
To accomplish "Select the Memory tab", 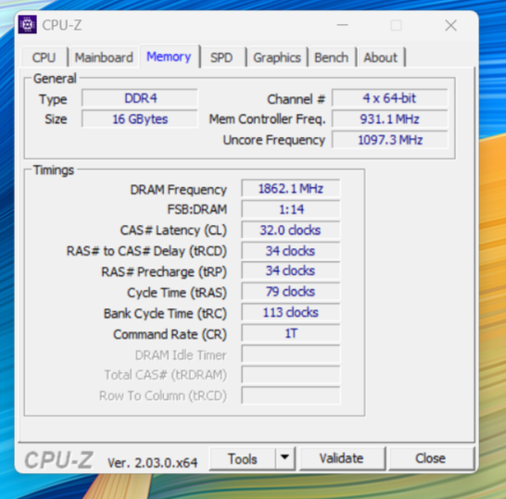I will (x=169, y=56).
